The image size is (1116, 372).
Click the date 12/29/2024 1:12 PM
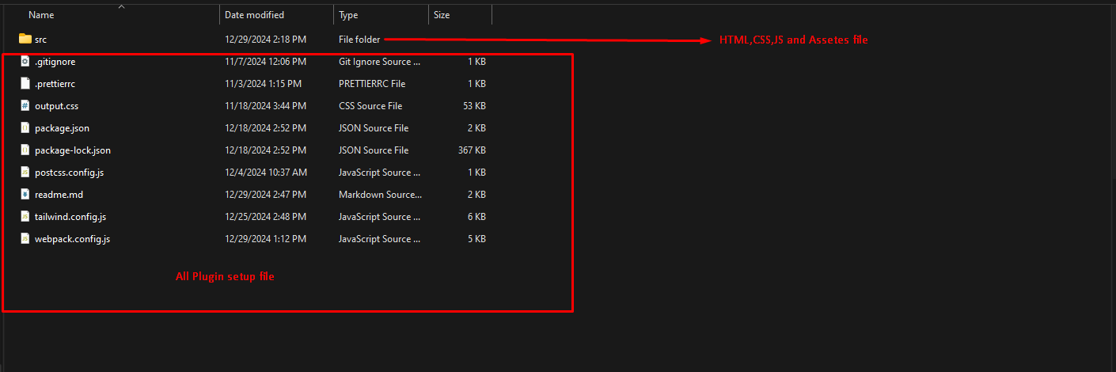(265, 238)
